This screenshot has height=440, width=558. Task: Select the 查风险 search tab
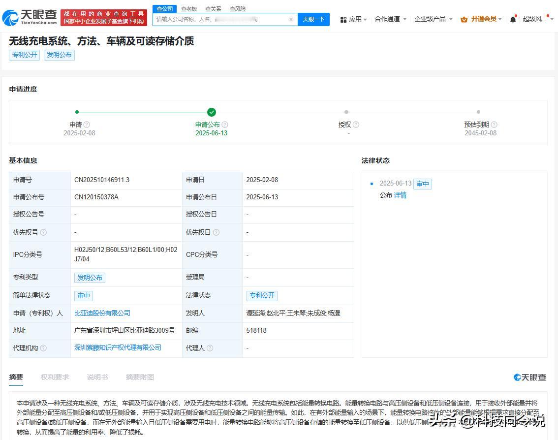point(238,9)
